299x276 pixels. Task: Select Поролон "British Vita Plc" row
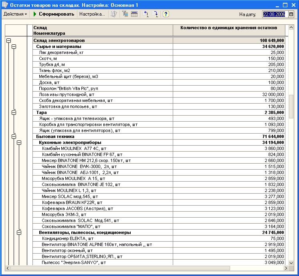tap(159, 88)
